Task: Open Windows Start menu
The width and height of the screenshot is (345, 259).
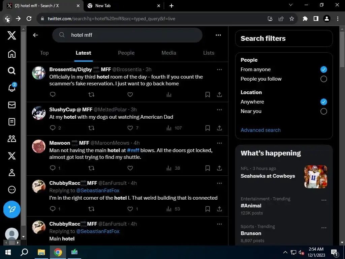Action: tap(8, 252)
